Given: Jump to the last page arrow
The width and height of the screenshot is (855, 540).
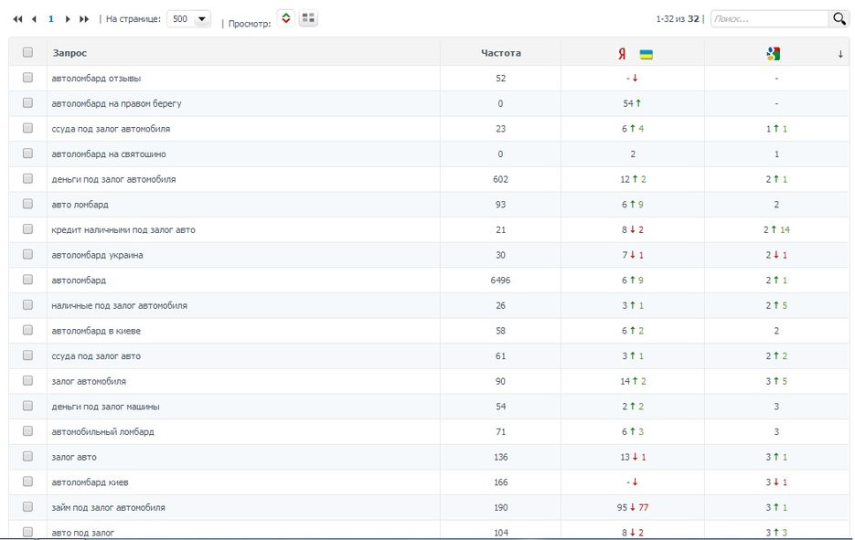Looking at the screenshot, I should (x=85, y=18).
